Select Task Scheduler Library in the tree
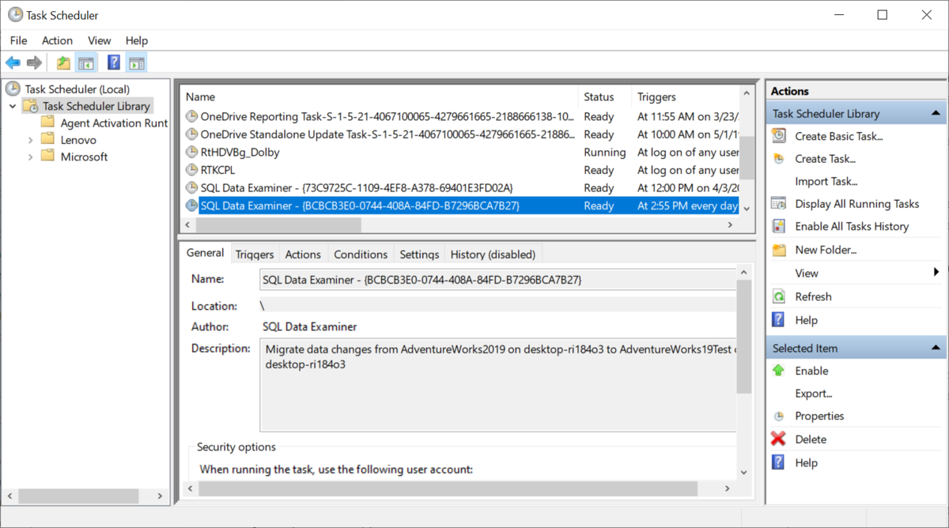This screenshot has width=949, height=528. click(96, 106)
